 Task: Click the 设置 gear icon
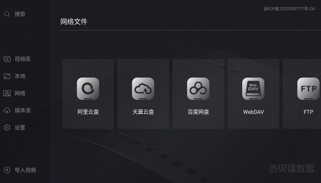[x=7, y=128]
